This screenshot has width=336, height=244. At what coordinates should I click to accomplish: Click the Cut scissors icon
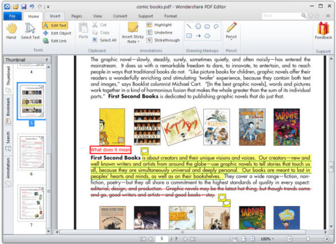(x=95, y=25)
